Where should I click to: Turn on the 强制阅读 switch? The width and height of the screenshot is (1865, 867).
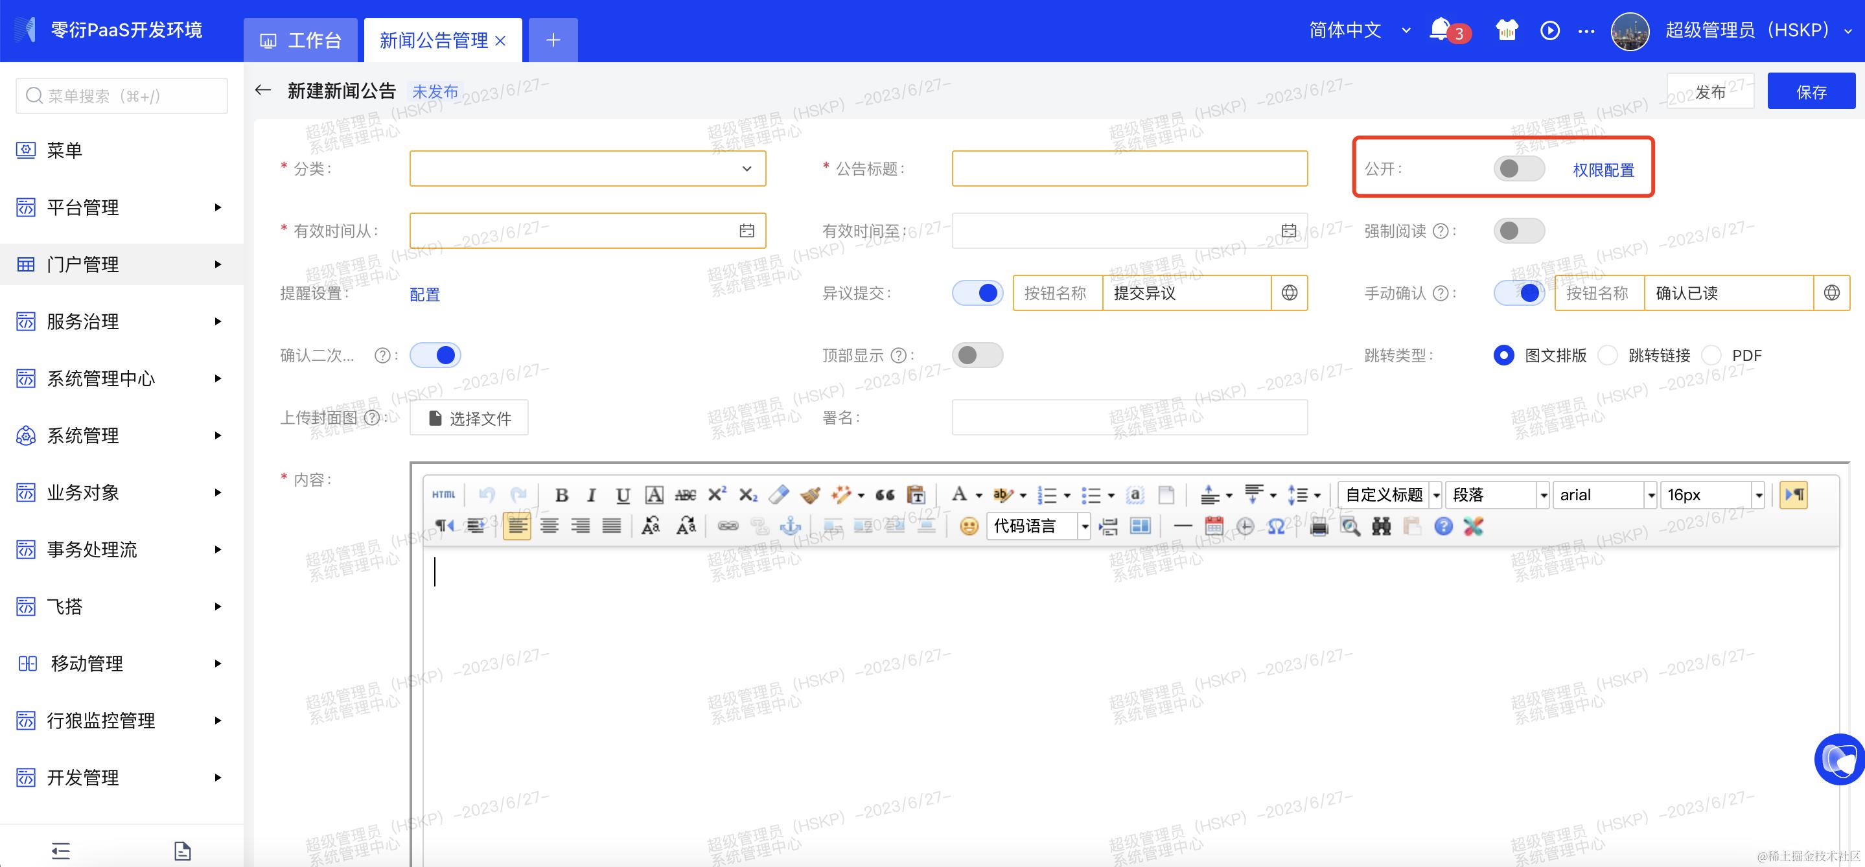coord(1518,231)
